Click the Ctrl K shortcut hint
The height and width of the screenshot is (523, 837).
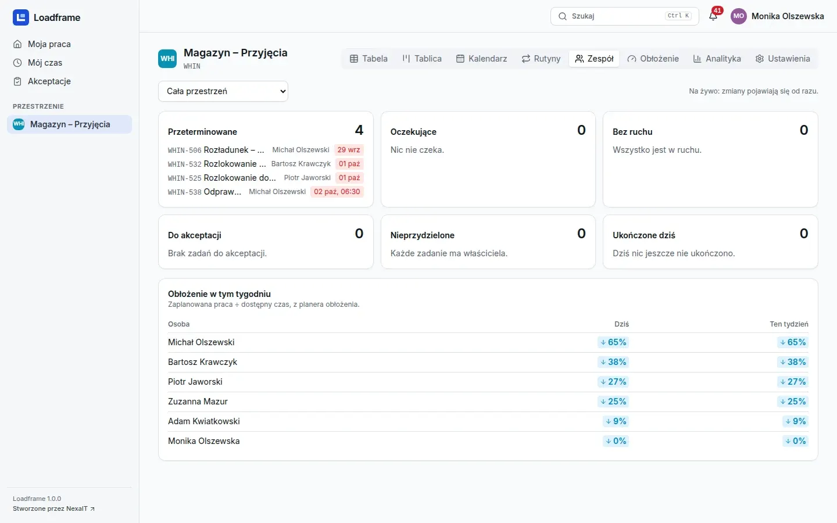coord(678,16)
